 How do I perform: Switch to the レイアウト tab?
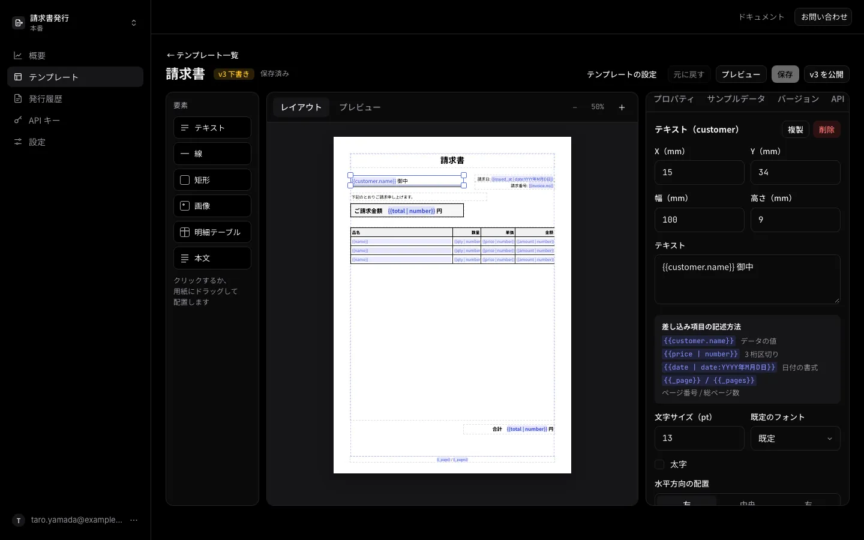click(x=301, y=107)
